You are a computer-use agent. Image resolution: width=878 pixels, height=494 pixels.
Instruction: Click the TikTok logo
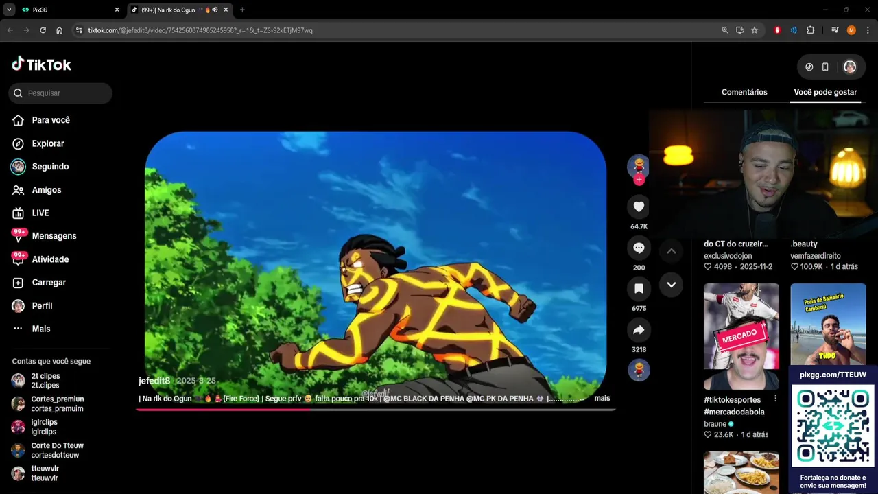click(x=41, y=64)
